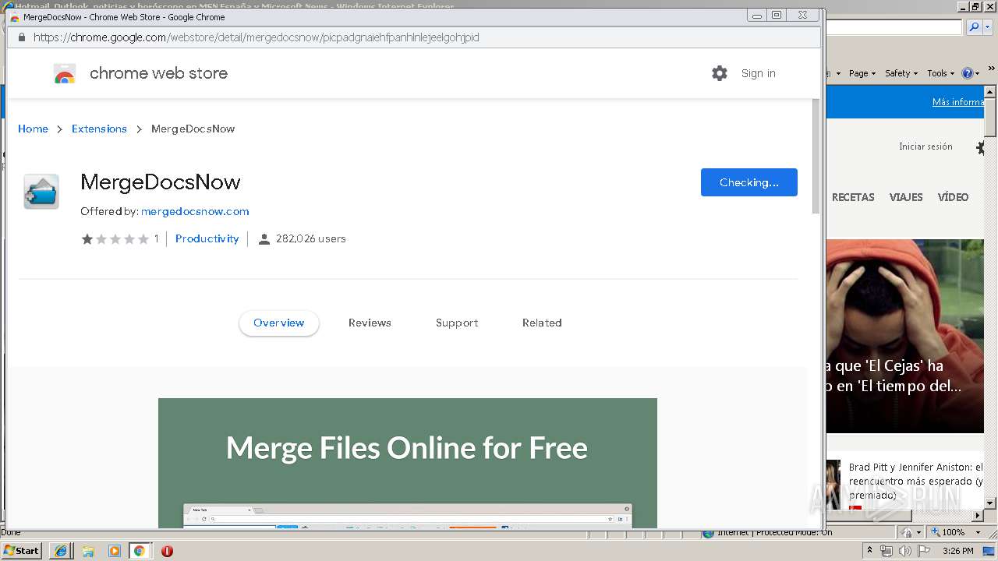Viewport: 998px width, 561px height.
Task: Click the Chrome Web Store rainbow logo
Action: (65, 74)
